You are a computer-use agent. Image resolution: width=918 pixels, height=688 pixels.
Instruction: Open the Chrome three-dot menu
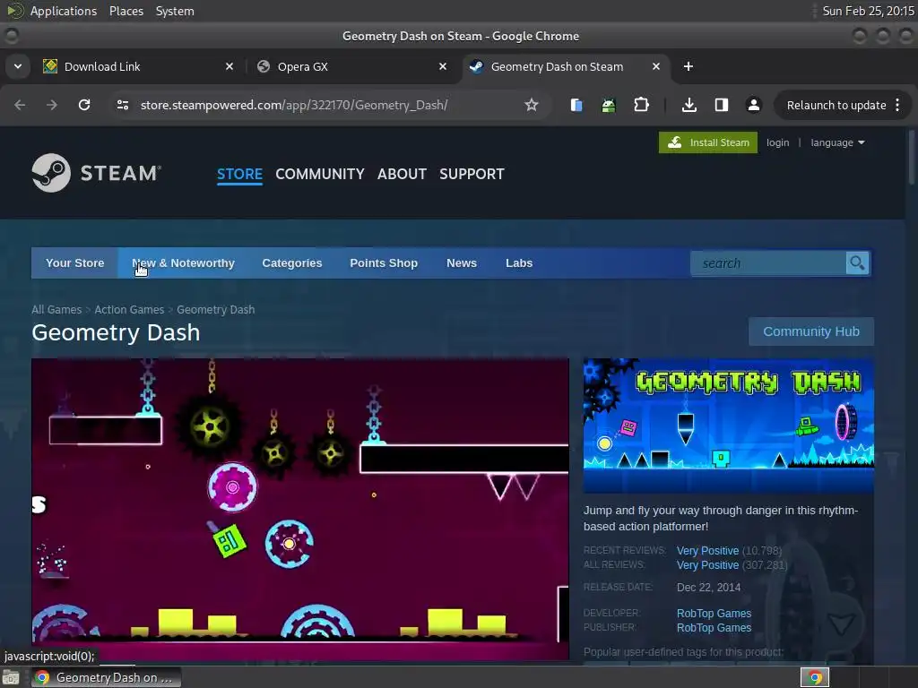tap(897, 105)
